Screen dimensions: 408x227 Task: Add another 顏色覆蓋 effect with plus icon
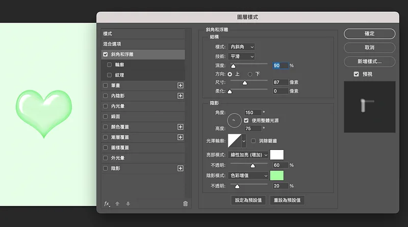[x=181, y=127]
